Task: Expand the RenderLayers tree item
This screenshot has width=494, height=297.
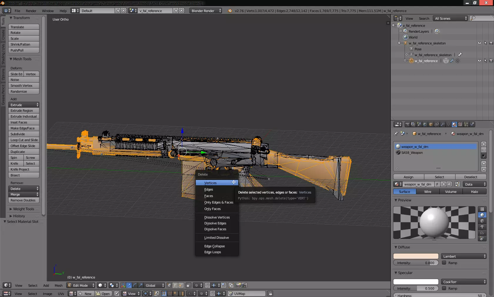Action: [x=400, y=31]
